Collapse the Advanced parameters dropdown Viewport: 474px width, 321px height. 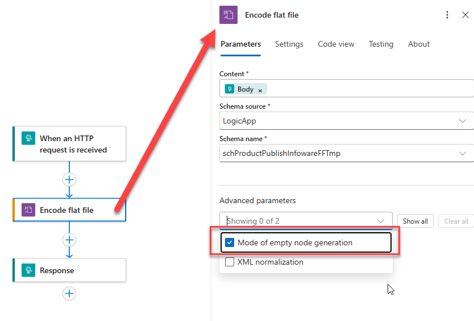(x=381, y=221)
